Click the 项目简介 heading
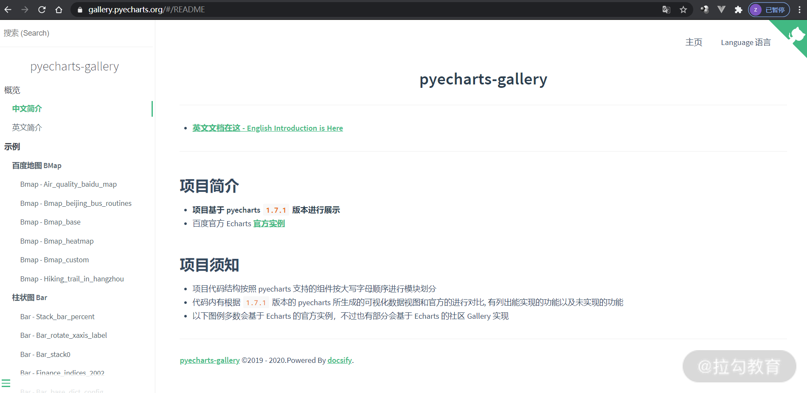 [209, 186]
